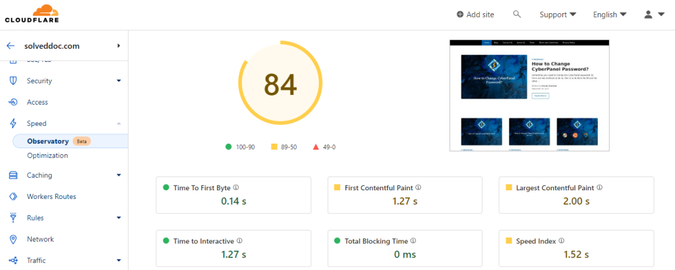Viewport: 675px width, 270px height.
Task: Expand the Caching section arrow
Action: 119,175
